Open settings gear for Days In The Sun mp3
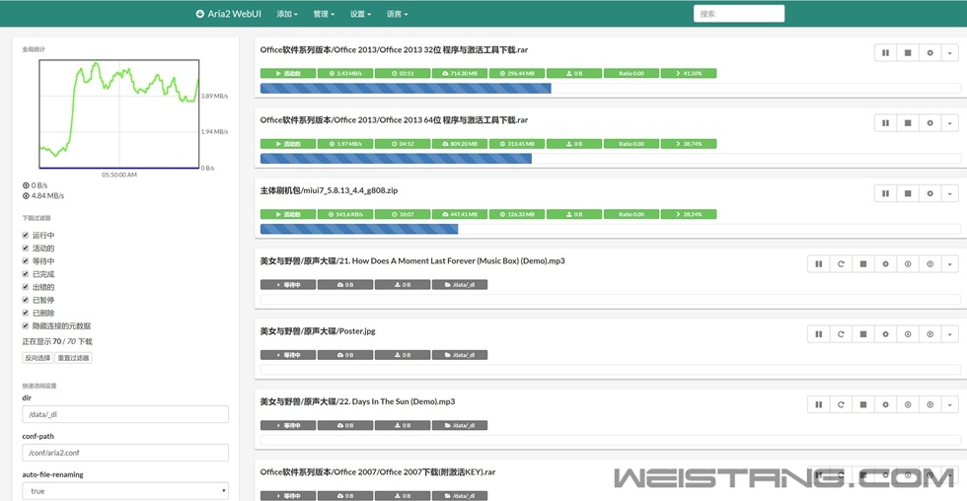The image size is (967, 501). [886, 405]
